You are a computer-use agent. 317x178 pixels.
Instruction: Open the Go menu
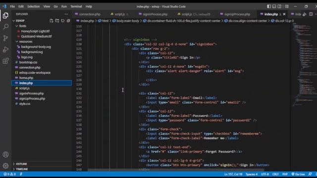click(x=55, y=6)
